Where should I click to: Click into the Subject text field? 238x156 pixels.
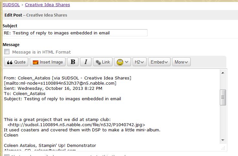75,33
